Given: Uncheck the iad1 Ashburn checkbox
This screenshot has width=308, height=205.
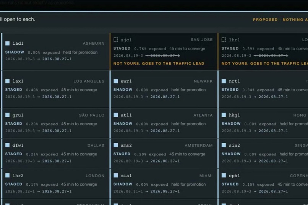Looking at the screenshot, I should tap(8, 44).
